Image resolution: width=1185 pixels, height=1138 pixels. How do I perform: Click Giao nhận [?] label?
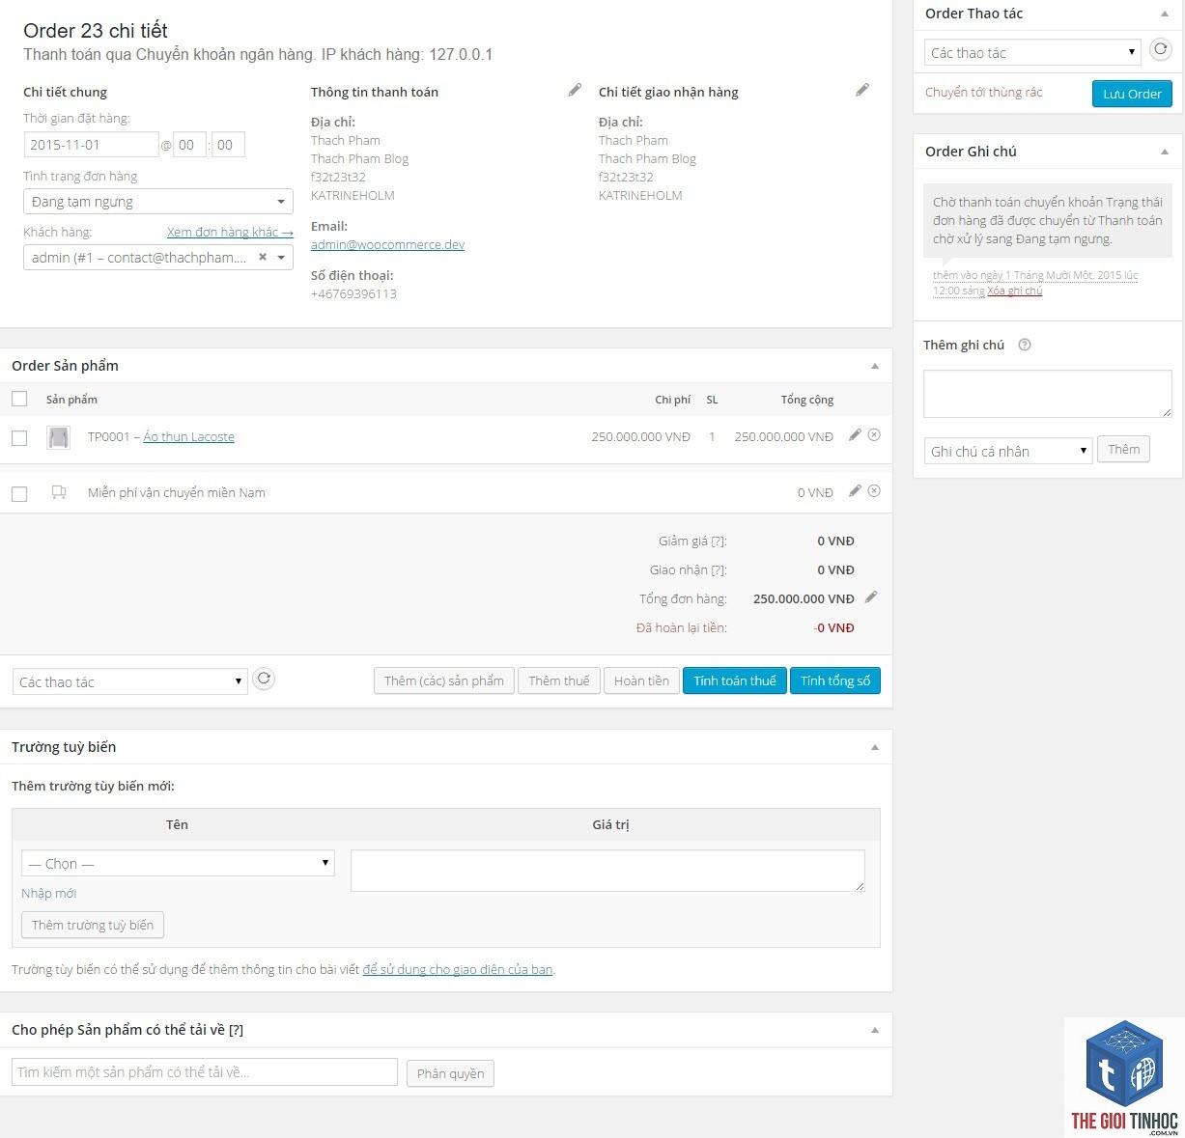688,569
